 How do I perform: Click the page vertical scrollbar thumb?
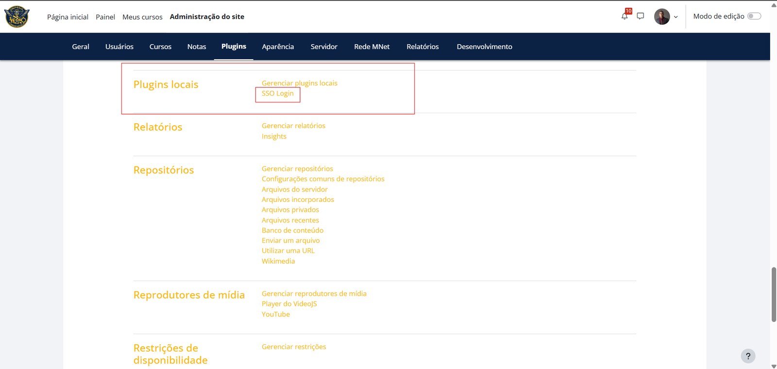[x=774, y=294]
